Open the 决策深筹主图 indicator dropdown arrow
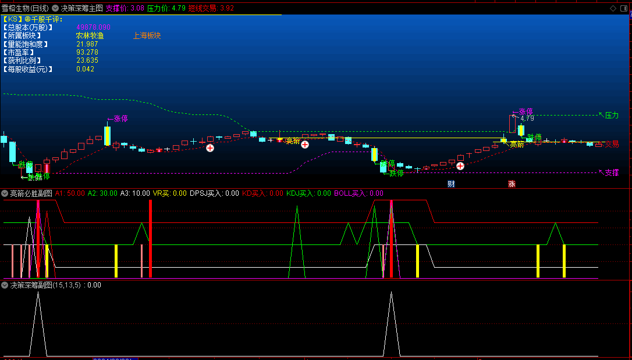The height and width of the screenshot is (360, 632). pyautogui.click(x=55, y=9)
